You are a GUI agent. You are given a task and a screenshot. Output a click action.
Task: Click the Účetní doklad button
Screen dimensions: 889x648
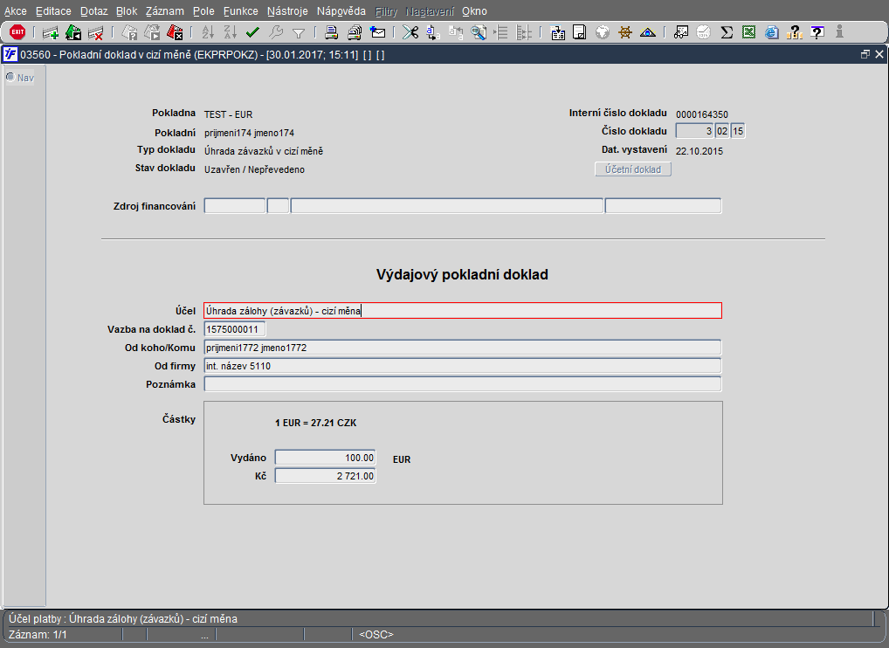coord(633,169)
